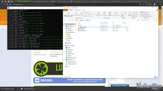Image resolution: width=163 pixels, height=91 pixels.
Task: Click the LuckPerms search box
Action: [x=148, y=20]
